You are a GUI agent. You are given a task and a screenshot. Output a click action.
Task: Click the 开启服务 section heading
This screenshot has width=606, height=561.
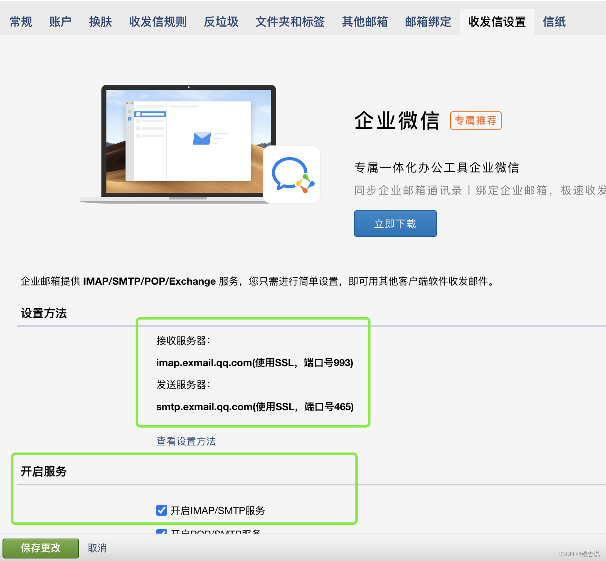coord(44,471)
